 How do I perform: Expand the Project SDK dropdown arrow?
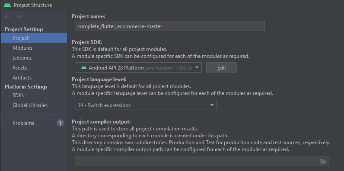pos(197,67)
